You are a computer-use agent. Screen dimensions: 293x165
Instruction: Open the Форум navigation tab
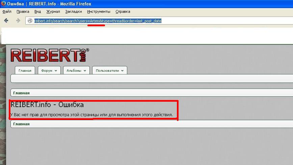pyautogui.click(x=49, y=70)
